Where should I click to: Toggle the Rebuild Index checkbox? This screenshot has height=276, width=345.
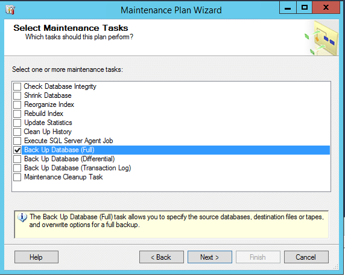point(17,114)
